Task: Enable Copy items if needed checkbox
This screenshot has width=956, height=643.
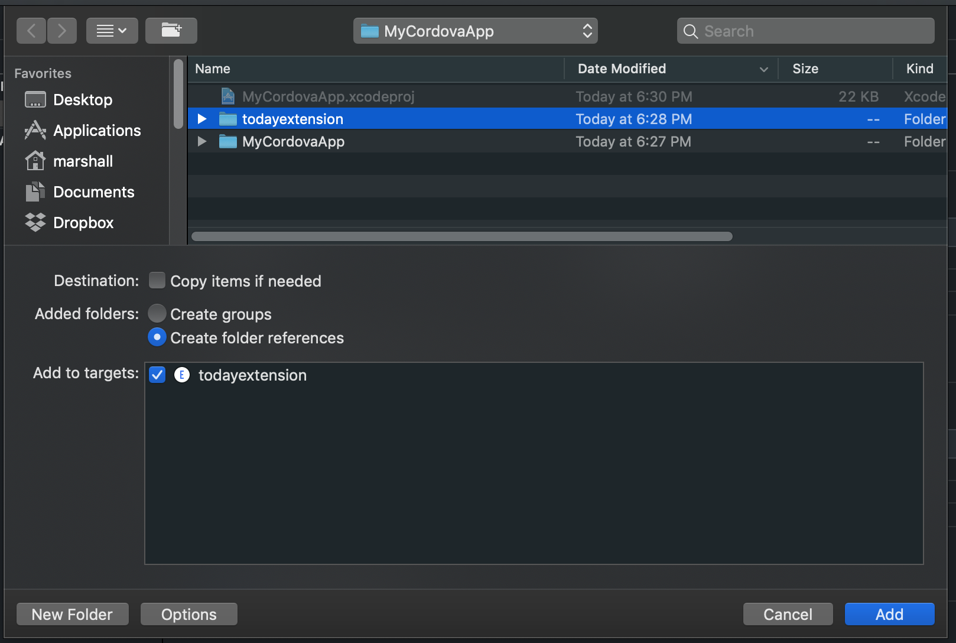Action: (x=157, y=280)
